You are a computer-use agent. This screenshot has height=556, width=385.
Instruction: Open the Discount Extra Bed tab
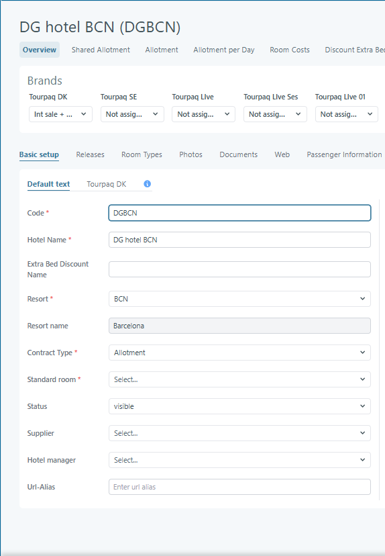coord(355,50)
